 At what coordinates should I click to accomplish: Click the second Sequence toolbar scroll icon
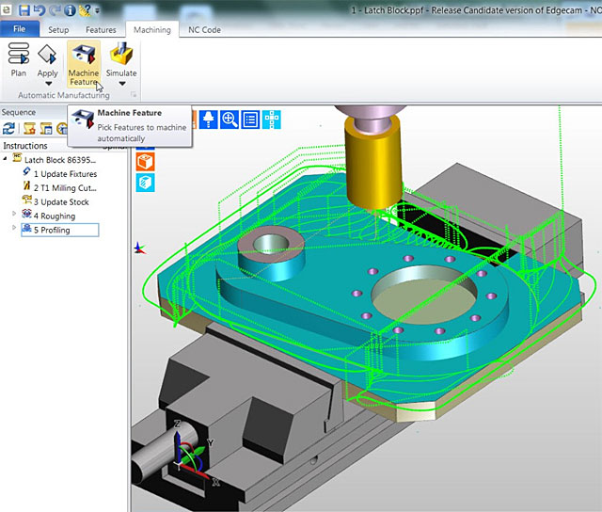tap(29, 128)
